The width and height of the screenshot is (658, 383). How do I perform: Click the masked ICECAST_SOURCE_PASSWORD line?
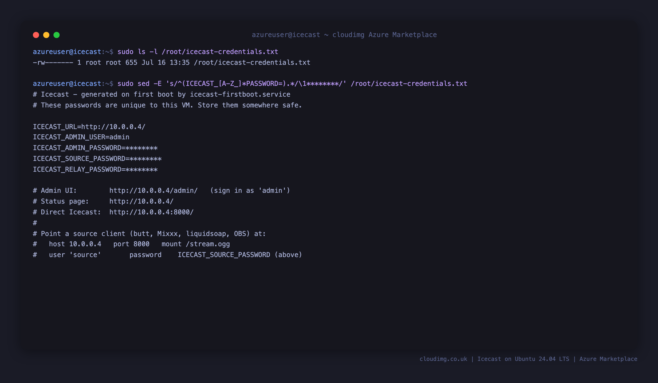click(97, 159)
